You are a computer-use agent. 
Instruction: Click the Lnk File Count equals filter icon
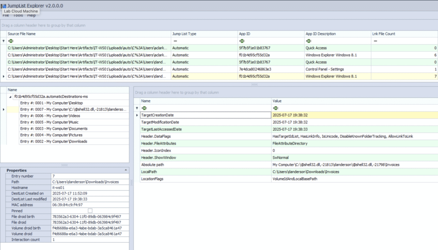point(375,41)
